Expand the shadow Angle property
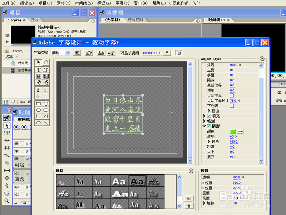Image resolution: width=286 pixels, height=215 pixels. pos(209,142)
